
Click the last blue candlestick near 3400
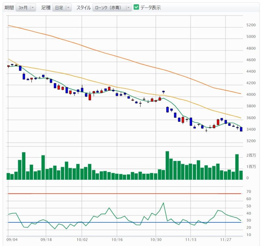[x=241, y=129]
